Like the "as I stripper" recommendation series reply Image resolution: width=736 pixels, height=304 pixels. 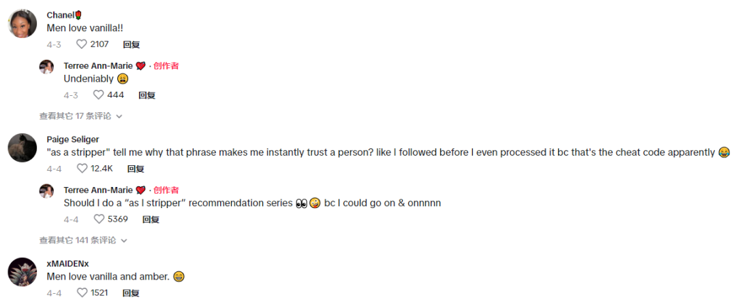point(99,219)
